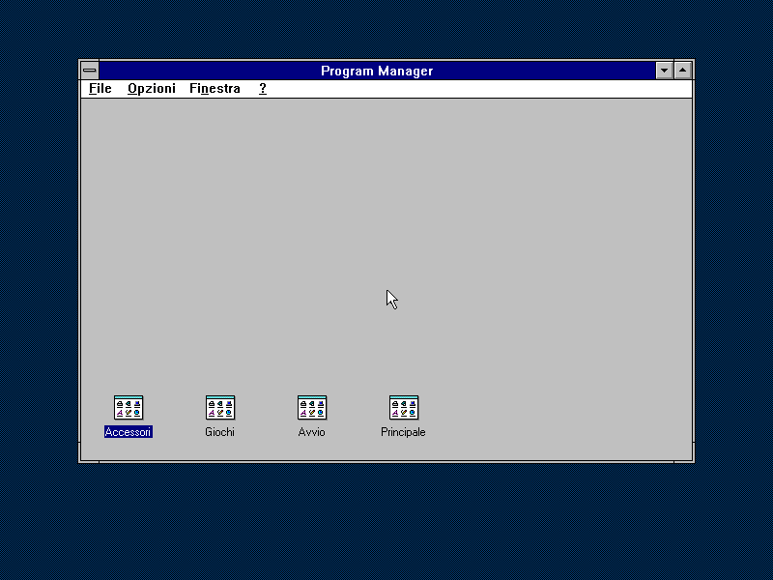Open the File menu

[x=100, y=89]
